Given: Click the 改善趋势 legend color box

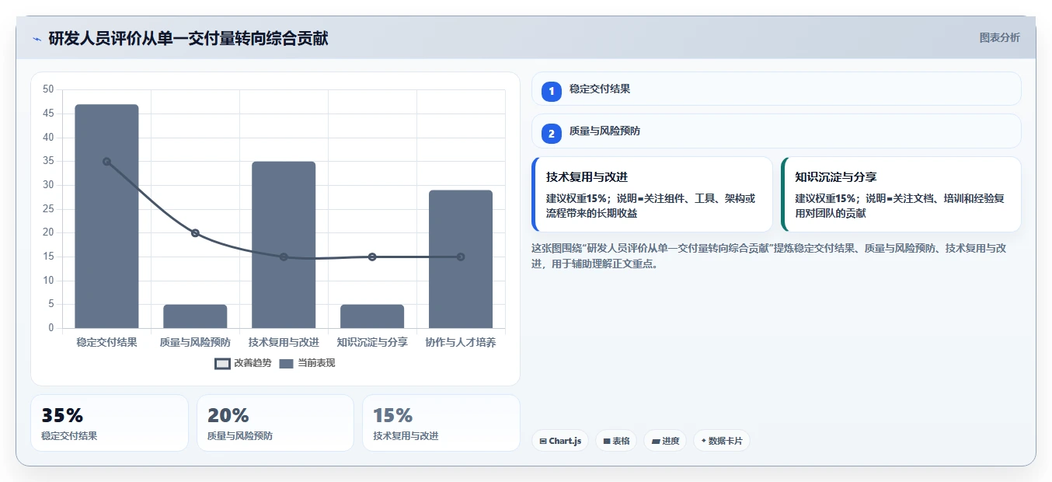Looking at the screenshot, I should click(x=223, y=364).
